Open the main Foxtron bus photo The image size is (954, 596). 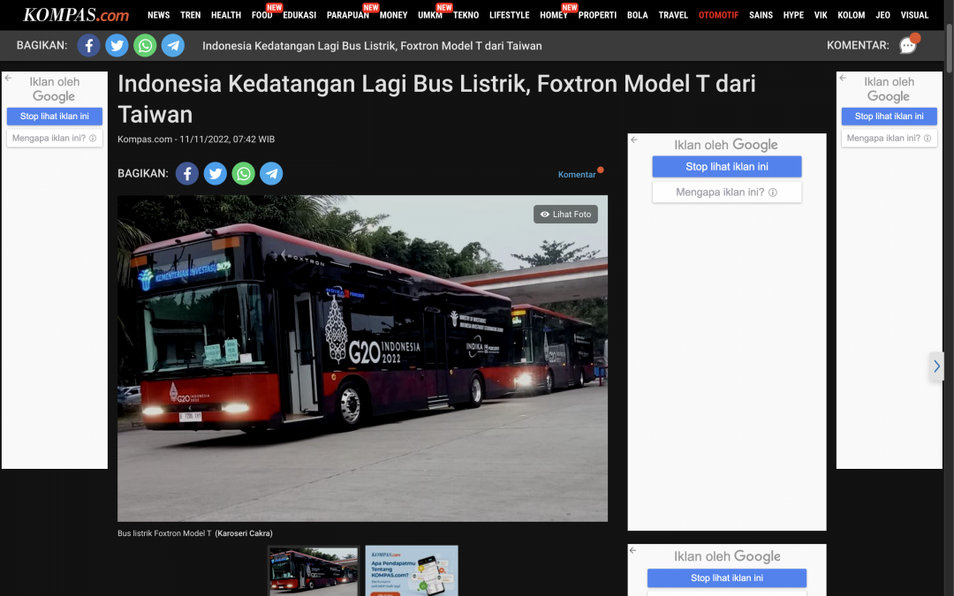click(363, 358)
